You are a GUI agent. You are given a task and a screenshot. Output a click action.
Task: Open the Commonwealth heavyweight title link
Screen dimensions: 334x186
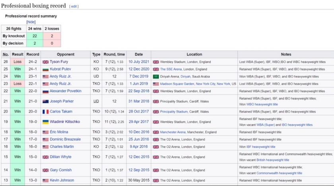(x=279, y=173)
